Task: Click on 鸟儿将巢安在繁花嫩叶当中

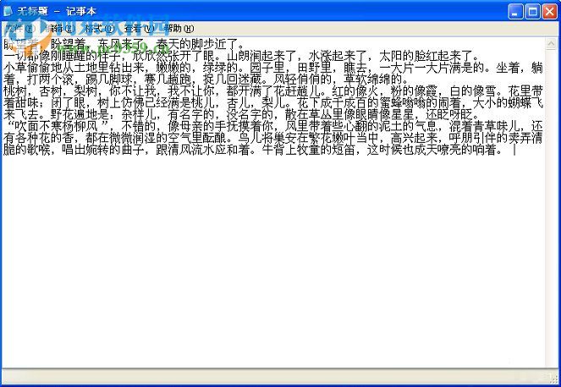Action: coord(308,138)
